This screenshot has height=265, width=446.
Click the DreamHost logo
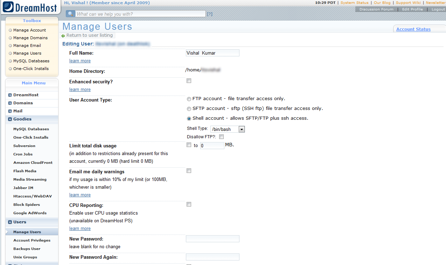point(30,7)
